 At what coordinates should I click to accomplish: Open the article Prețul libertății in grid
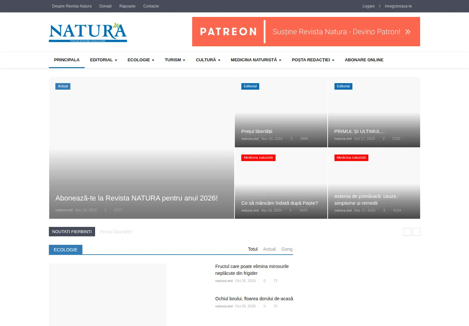(257, 131)
